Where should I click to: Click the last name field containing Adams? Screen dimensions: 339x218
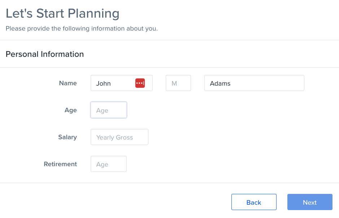[254, 83]
